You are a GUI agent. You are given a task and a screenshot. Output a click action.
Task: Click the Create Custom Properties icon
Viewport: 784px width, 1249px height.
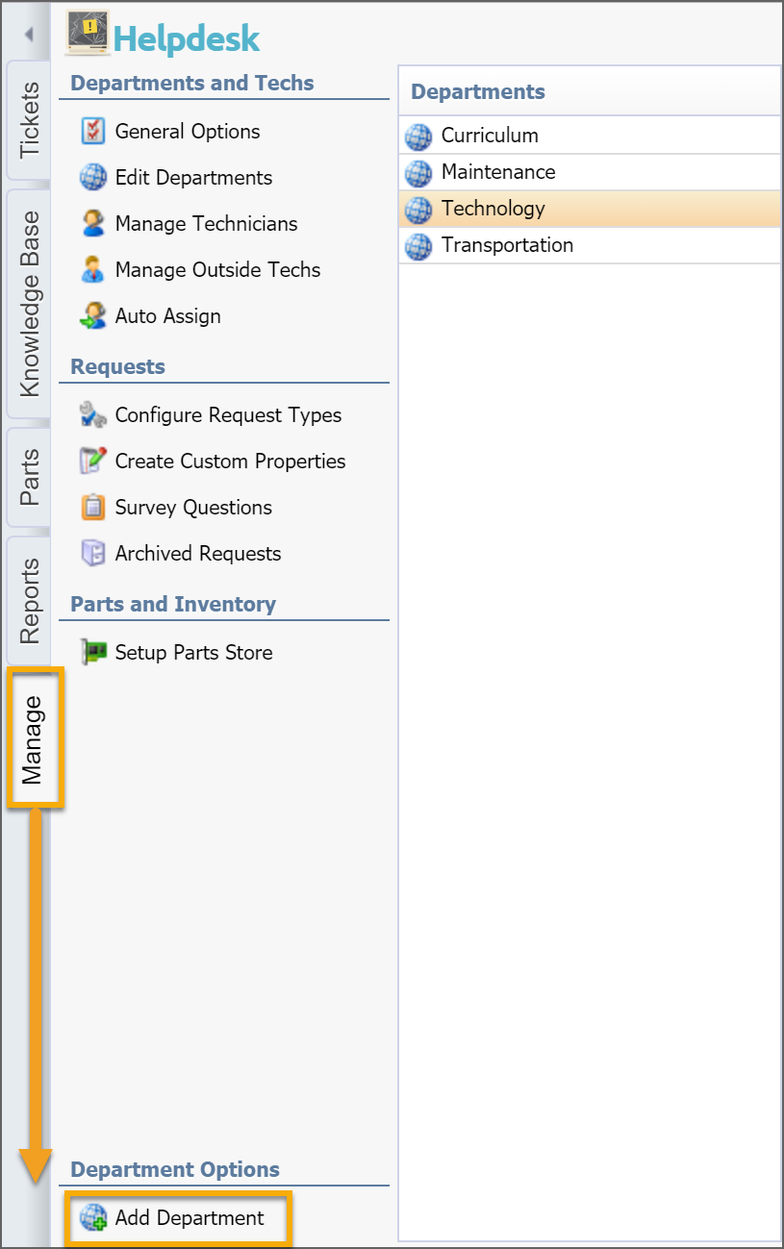coord(92,462)
